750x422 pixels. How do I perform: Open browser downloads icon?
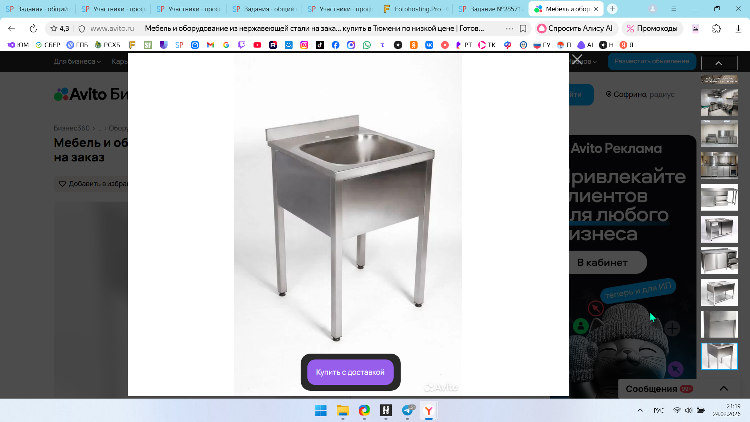(738, 29)
